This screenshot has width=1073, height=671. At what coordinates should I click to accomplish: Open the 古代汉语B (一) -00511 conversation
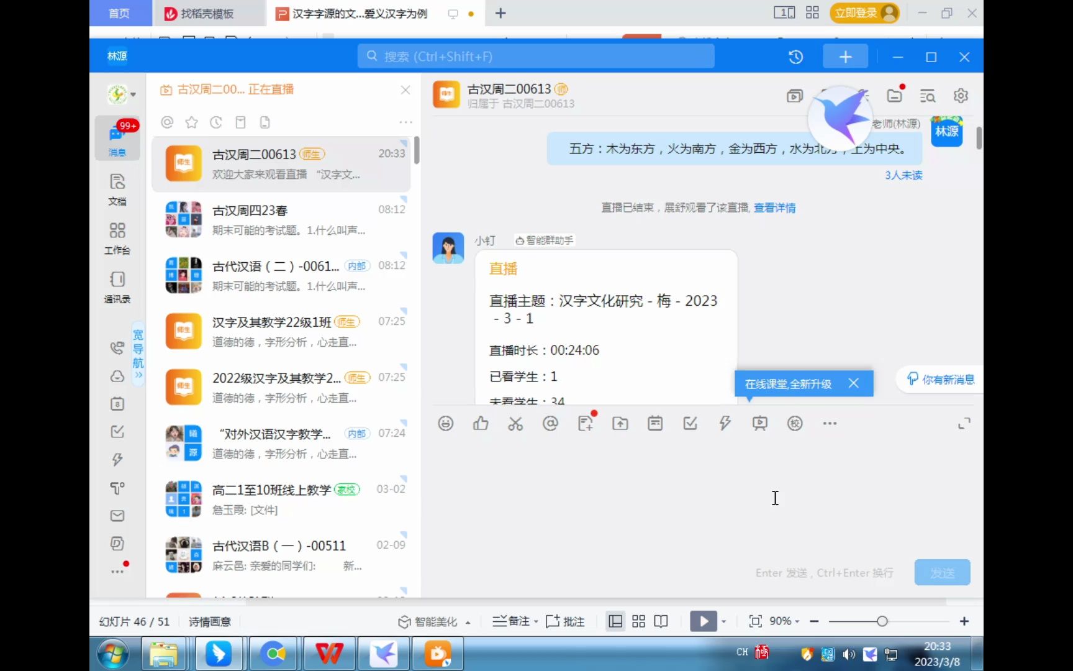point(281,555)
